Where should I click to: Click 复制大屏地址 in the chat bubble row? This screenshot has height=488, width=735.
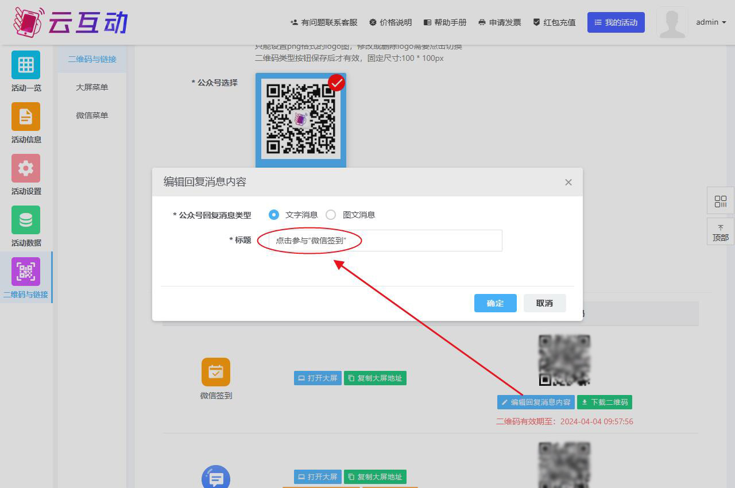375,477
